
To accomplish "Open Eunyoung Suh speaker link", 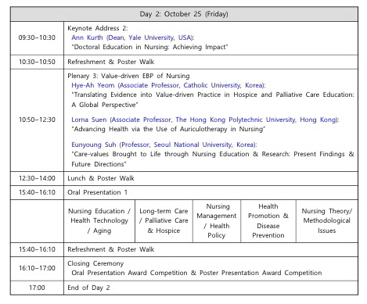I will tap(164, 145).
